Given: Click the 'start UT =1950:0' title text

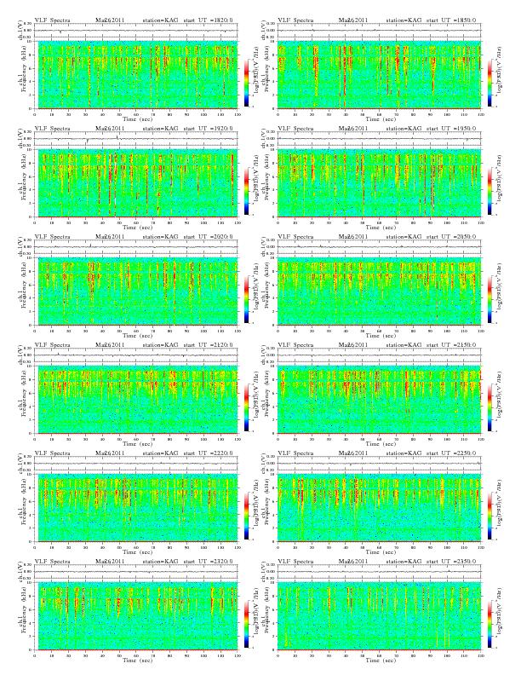Looking at the screenshot, I should click(x=451, y=129).
